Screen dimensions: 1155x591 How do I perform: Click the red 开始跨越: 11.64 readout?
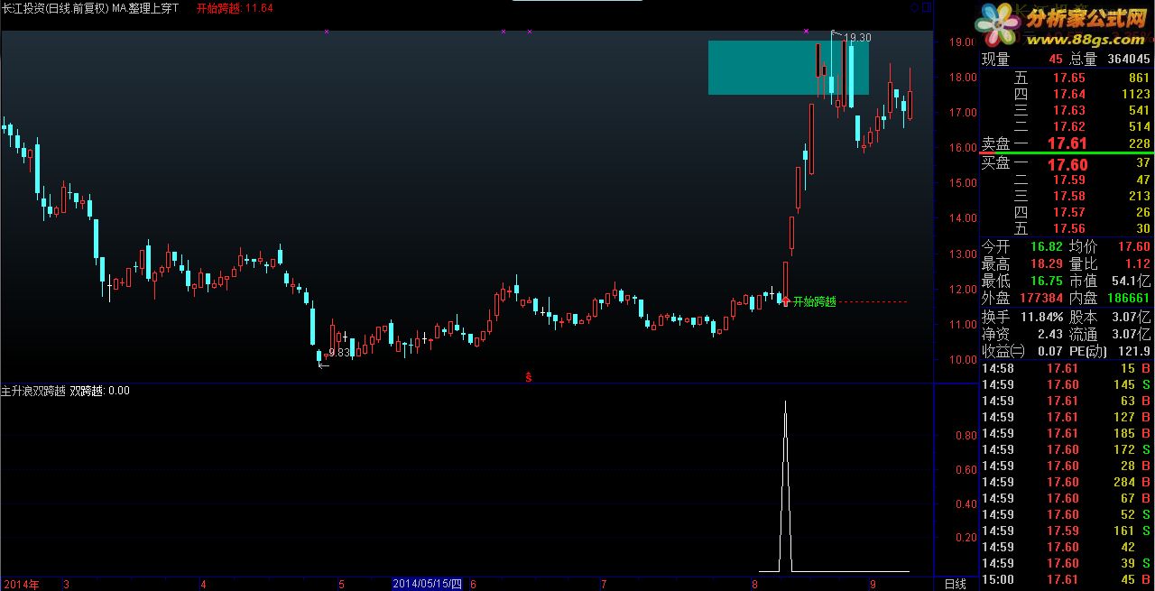[235, 8]
